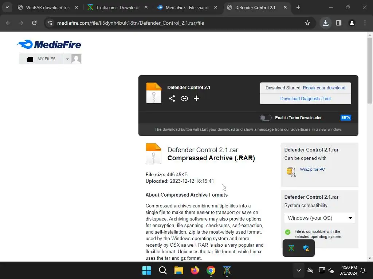373x279 pixels.
Task: Click the user avatar next to MY FILES
Action: tap(76, 59)
